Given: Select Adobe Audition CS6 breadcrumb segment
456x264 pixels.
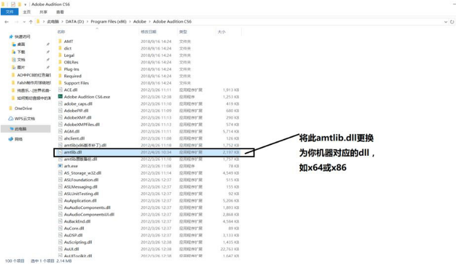Looking at the screenshot, I should coord(172,22).
